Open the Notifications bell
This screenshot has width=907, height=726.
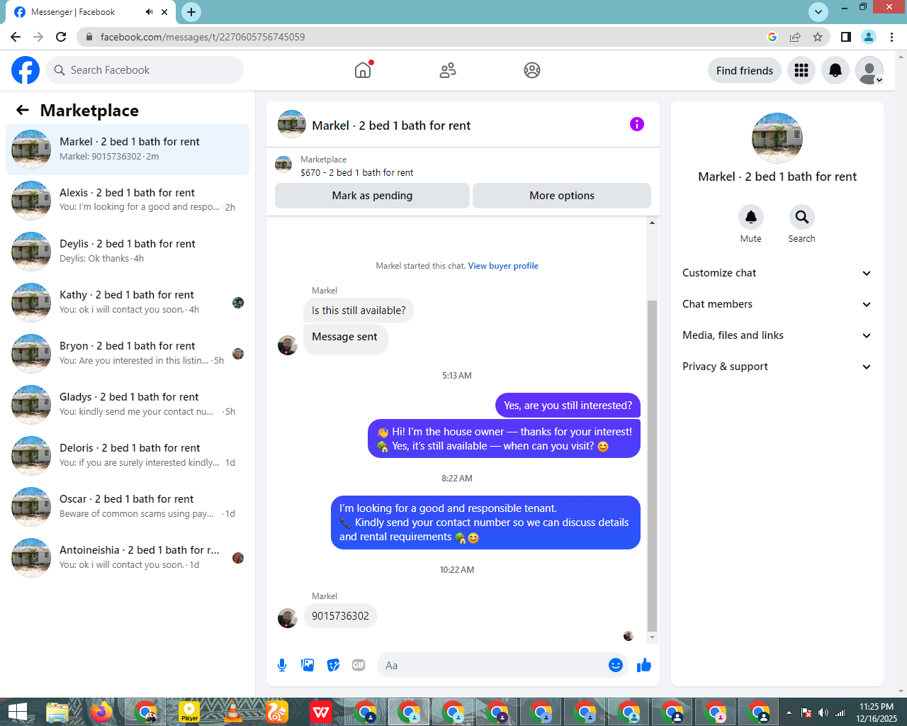click(x=835, y=70)
